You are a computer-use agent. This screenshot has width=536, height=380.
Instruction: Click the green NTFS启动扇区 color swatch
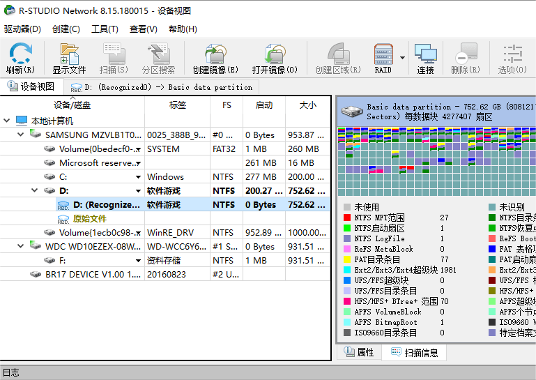point(347,228)
